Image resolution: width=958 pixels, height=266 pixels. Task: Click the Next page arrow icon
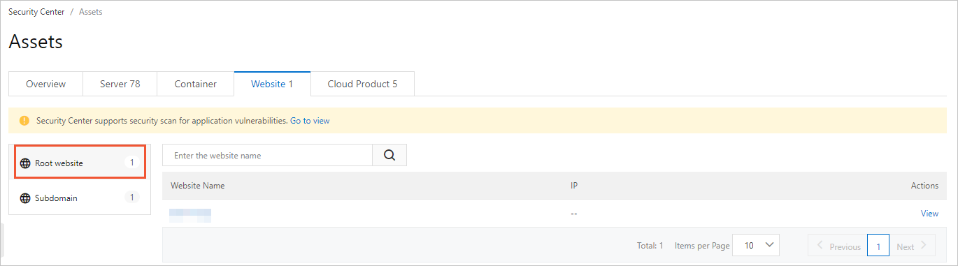point(923,246)
